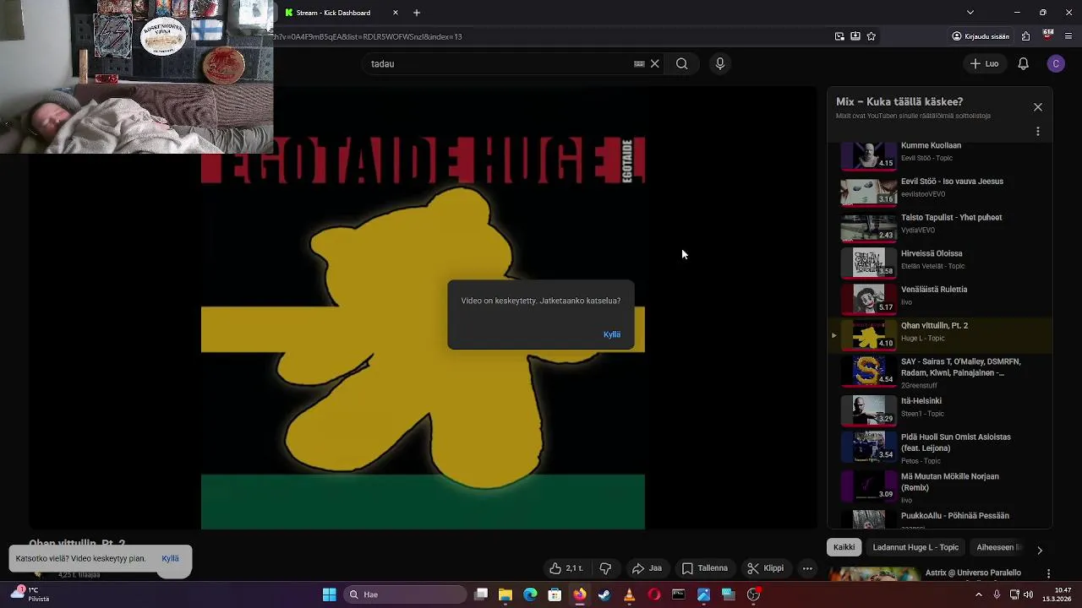
Task: Open Microsoft Edge from the taskbar
Action: point(530,594)
